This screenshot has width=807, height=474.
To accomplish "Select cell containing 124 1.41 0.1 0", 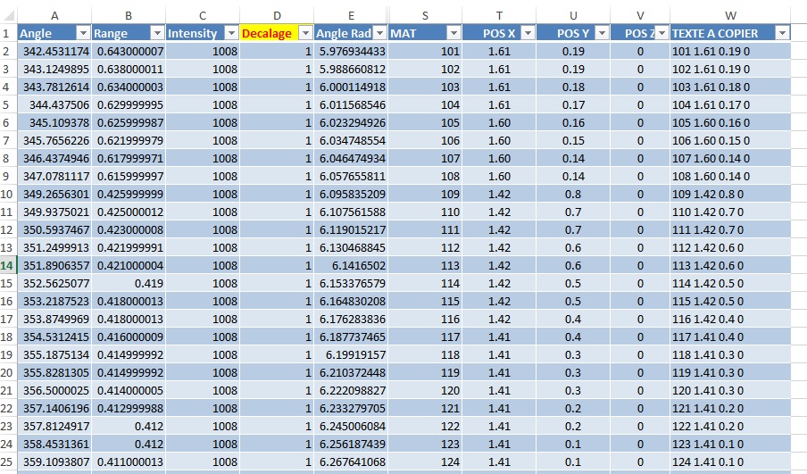I will coord(730,462).
